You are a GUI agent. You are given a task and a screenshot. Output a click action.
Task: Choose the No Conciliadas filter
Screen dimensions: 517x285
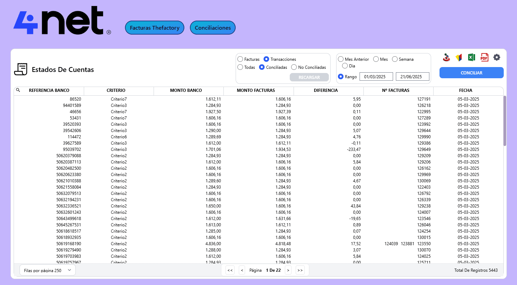pos(294,67)
